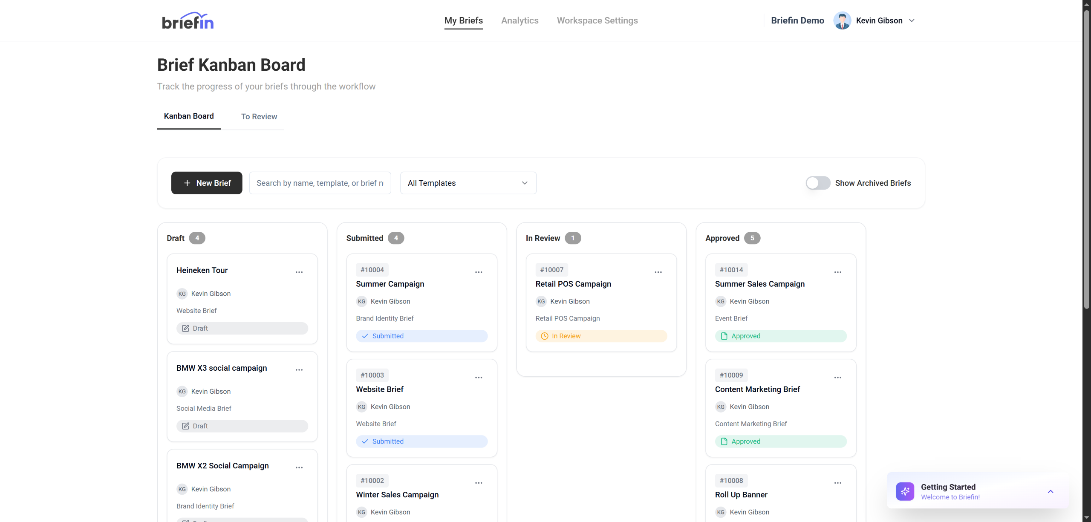1091x522 pixels.
Task: Open three-dot menu on Website Brief #10003 card
Action: [479, 378]
